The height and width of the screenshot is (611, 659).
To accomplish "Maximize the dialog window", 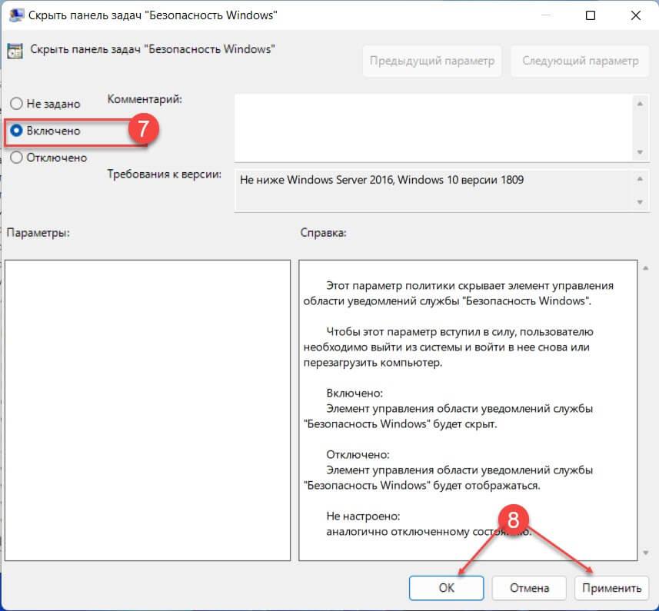I will click(590, 15).
